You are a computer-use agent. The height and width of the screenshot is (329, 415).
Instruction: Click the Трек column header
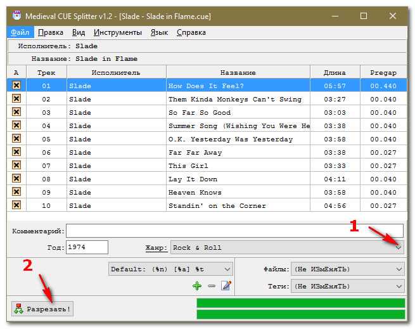click(46, 72)
